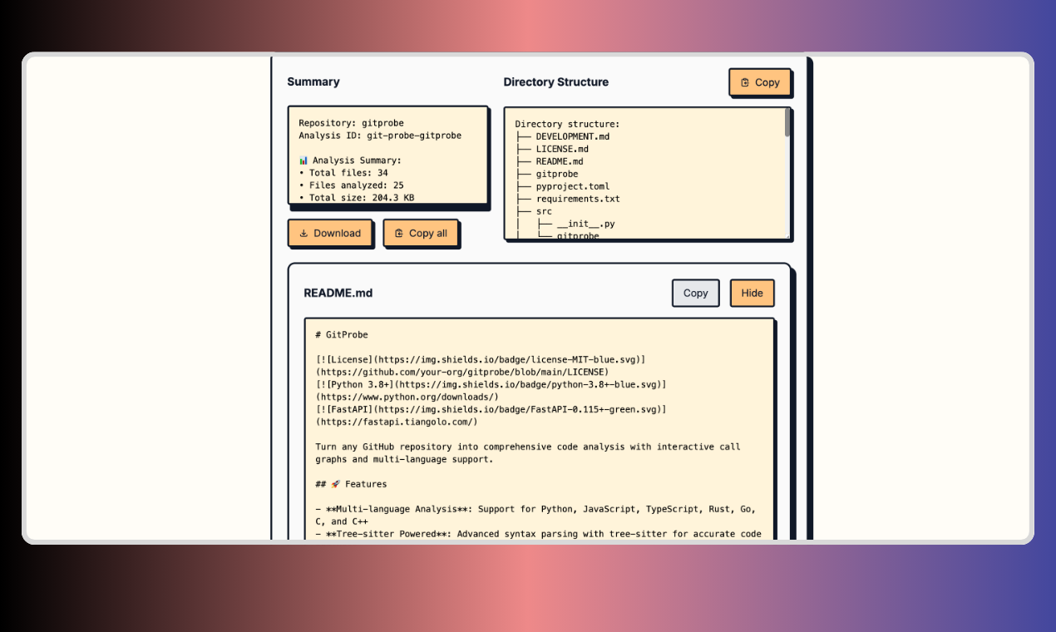The height and width of the screenshot is (632, 1056).
Task: Click the Tree-sitter Powered bullet
Action: click(538, 534)
